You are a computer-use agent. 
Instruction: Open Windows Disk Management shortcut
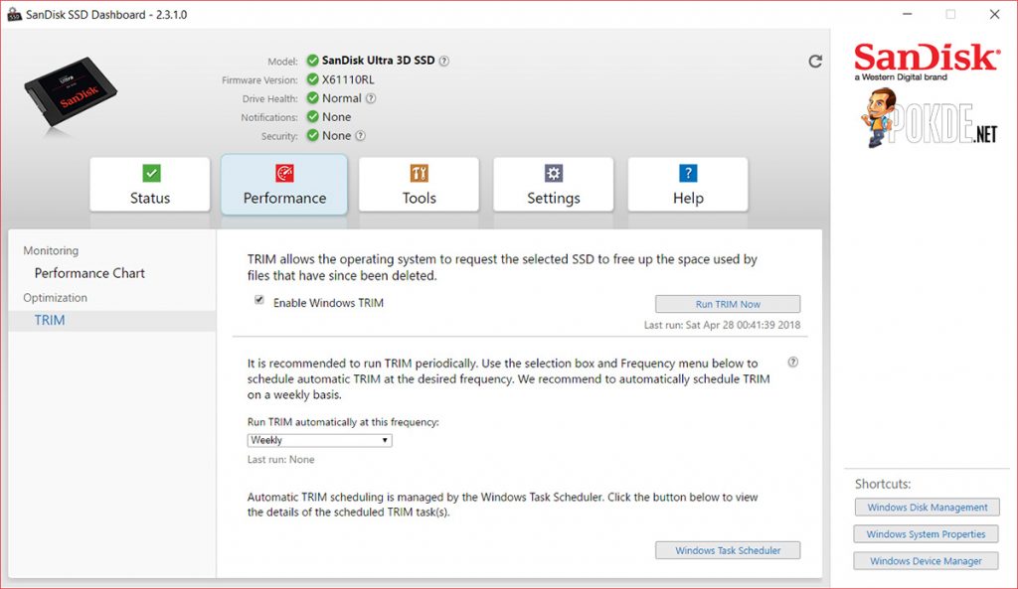pos(928,508)
